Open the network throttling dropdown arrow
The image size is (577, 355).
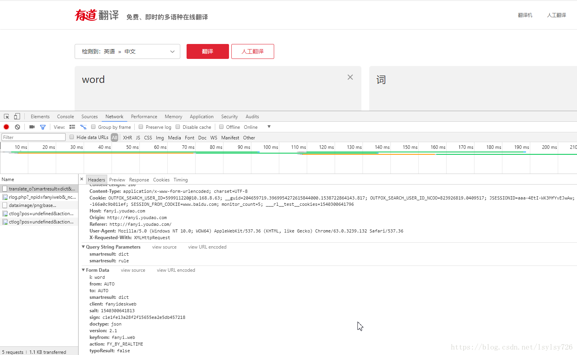tap(269, 127)
